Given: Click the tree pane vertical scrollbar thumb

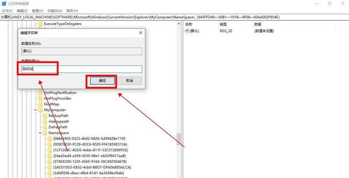Looking at the screenshot, I should pyautogui.click(x=178, y=139).
